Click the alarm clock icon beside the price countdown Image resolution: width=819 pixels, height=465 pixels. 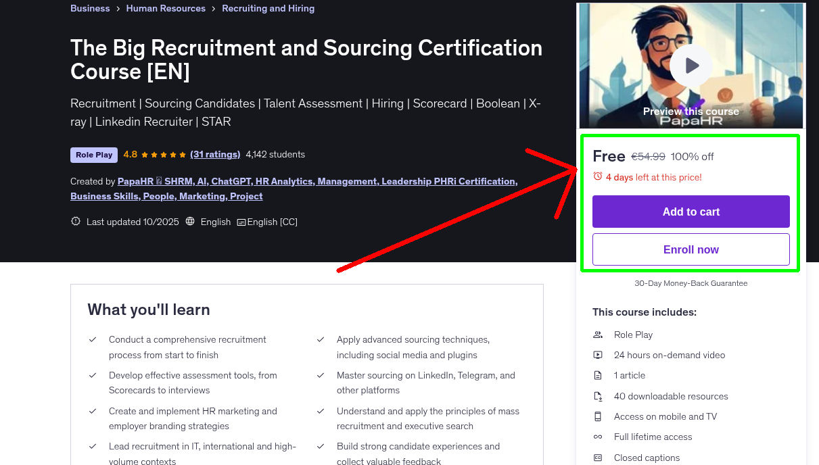click(x=596, y=176)
